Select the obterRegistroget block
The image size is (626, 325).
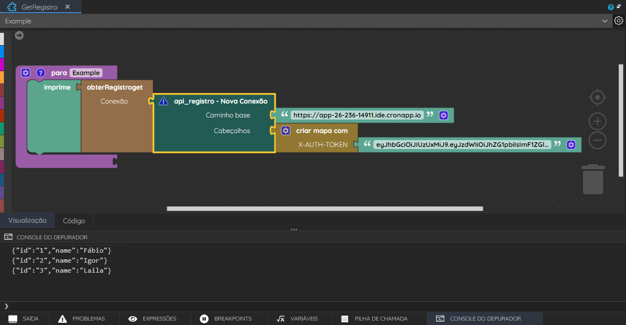point(117,116)
